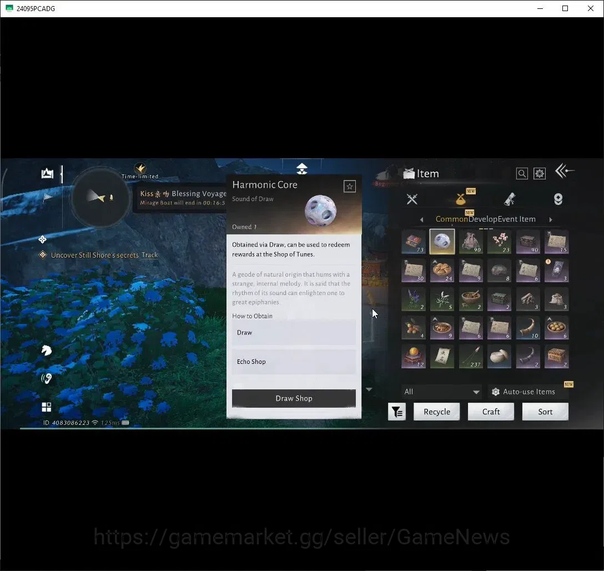The width and height of the screenshot is (604, 571).
Task: Click the Draw Shop button
Action: click(x=294, y=398)
